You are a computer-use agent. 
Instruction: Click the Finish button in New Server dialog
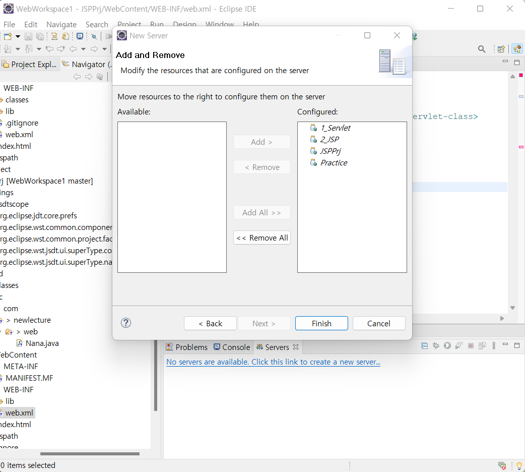pyautogui.click(x=321, y=323)
